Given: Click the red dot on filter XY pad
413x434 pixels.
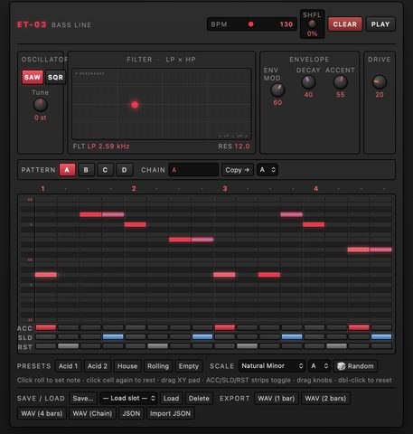Looking at the screenshot, I should tap(135, 105).
